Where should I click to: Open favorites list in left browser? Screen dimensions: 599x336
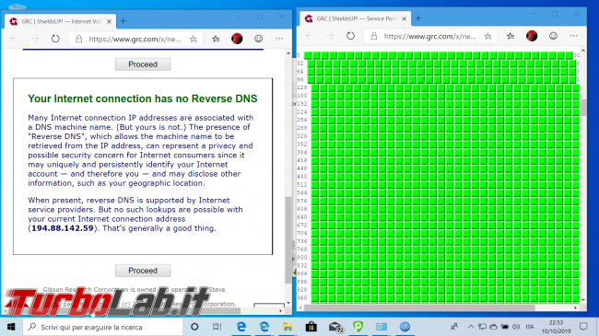(216, 39)
